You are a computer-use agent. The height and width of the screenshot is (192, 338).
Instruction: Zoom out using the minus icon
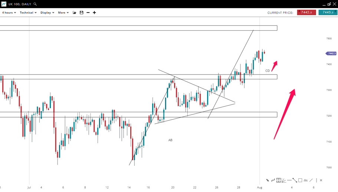pos(88,13)
